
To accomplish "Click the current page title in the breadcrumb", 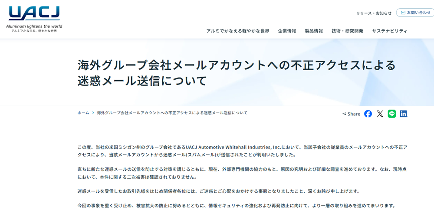I will pyautogui.click(x=172, y=113).
